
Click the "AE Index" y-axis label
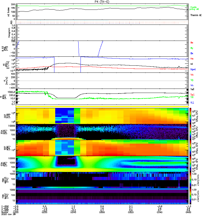(9, 12)
